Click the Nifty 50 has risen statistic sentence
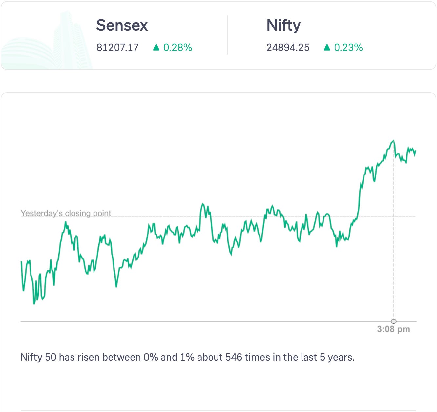The width and height of the screenshot is (437, 412). [x=187, y=357]
